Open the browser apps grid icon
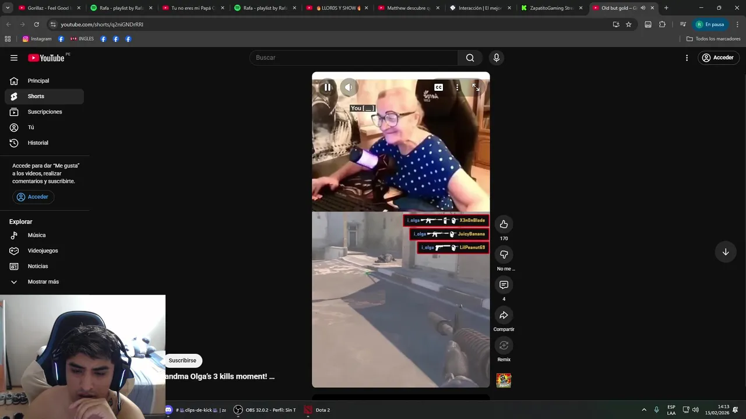This screenshot has width=746, height=419. click(x=8, y=39)
